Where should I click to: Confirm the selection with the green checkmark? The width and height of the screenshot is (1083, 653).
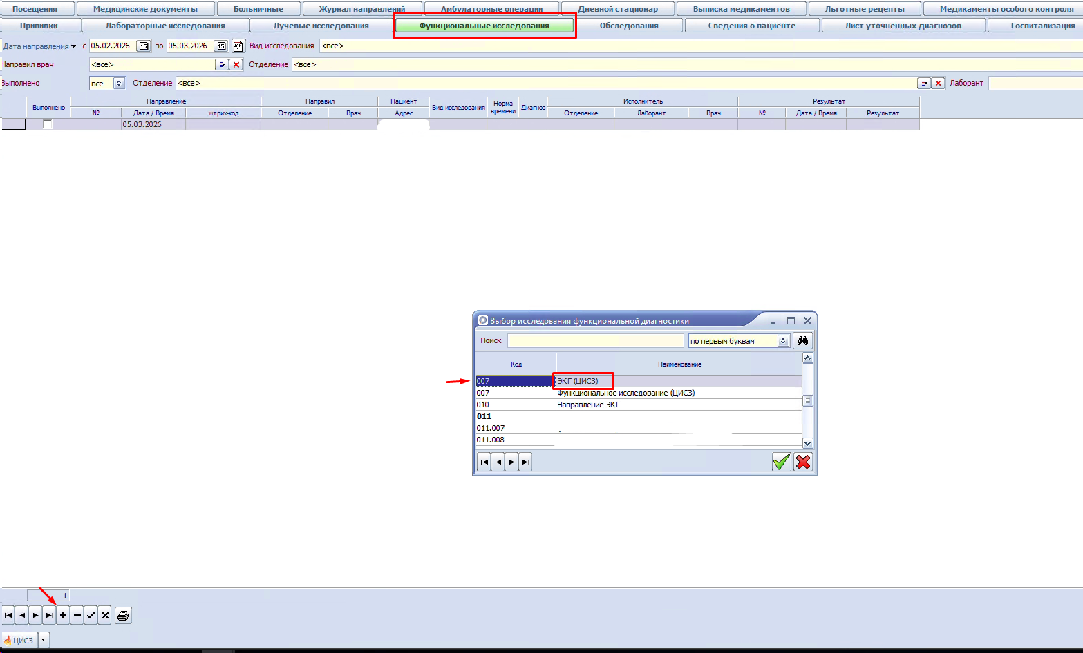(781, 462)
